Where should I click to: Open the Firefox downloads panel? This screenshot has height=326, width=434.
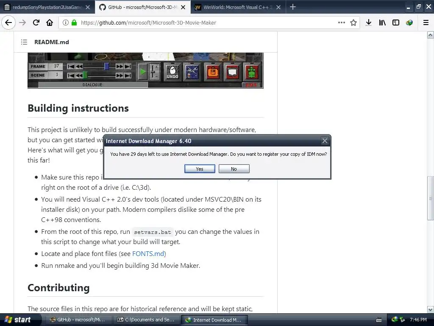click(369, 23)
